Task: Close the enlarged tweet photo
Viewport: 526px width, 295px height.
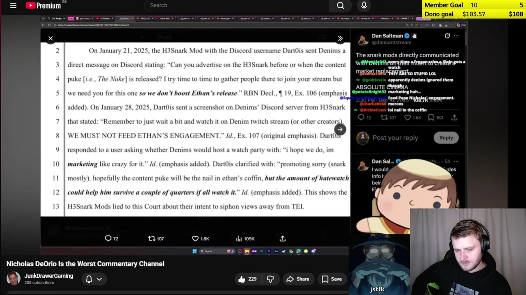Action: [51, 39]
